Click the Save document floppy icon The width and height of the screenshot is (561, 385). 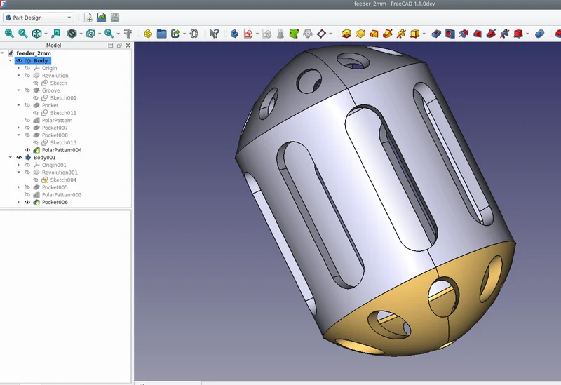115,18
